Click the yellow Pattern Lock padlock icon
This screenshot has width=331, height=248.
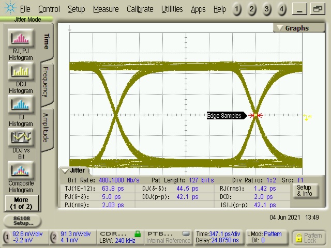pyautogui.click(x=298, y=237)
